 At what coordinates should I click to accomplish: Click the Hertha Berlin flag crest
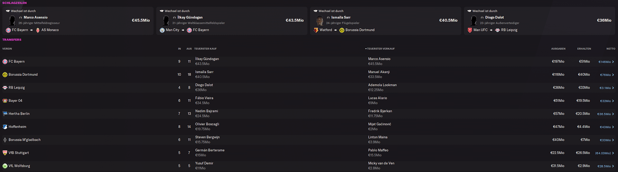(5, 114)
